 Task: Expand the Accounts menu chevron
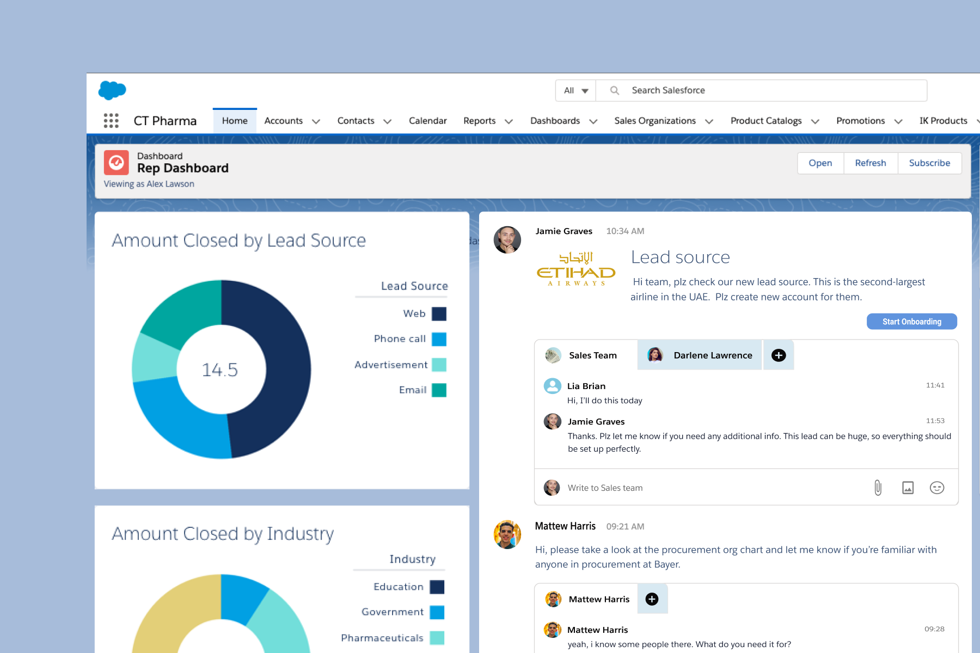pyautogui.click(x=316, y=121)
